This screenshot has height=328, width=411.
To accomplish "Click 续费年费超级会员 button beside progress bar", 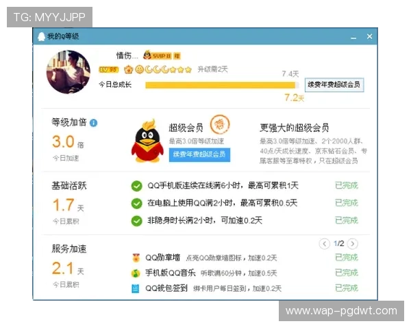I will point(334,85).
